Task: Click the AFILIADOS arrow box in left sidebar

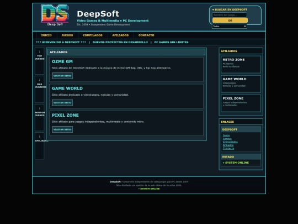Action: tap(40, 145)
